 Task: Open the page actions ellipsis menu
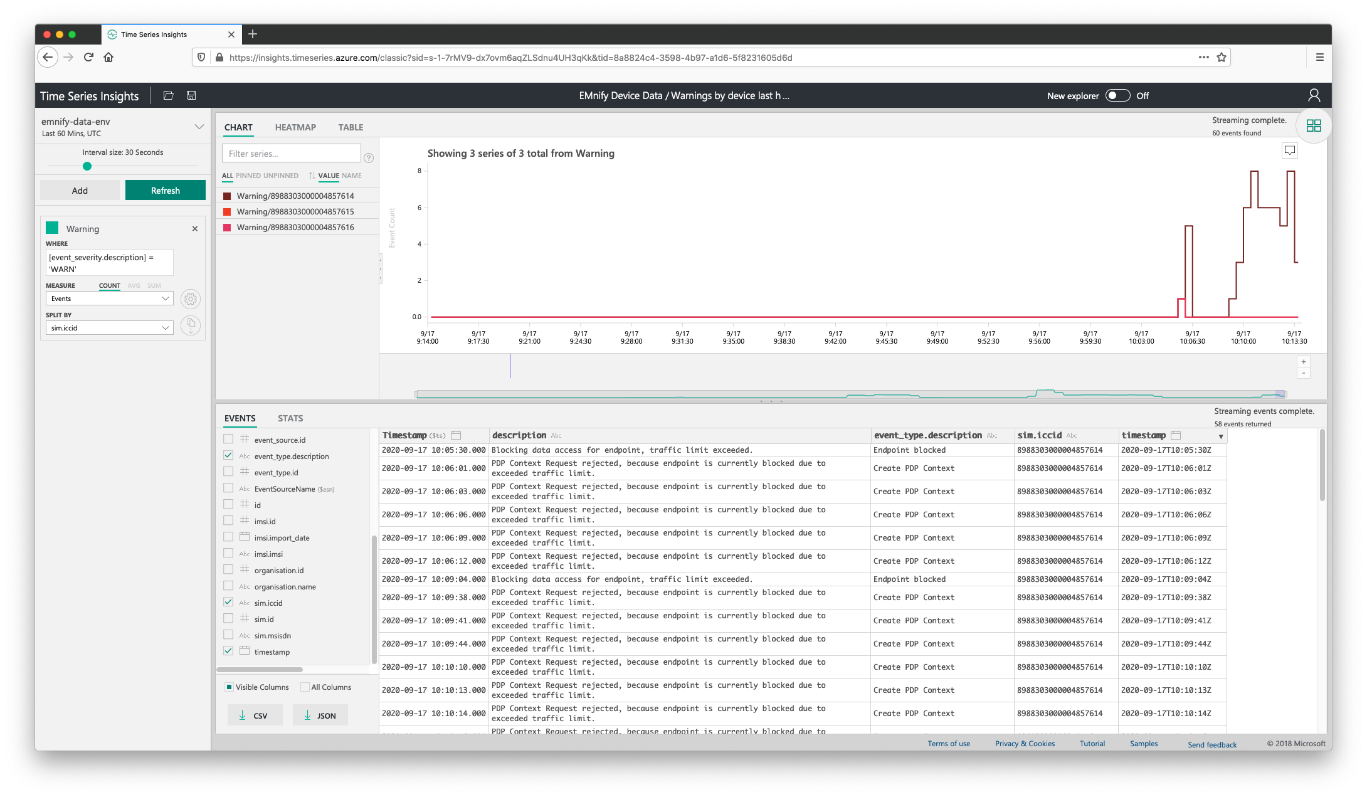(x=1203, y=57)
